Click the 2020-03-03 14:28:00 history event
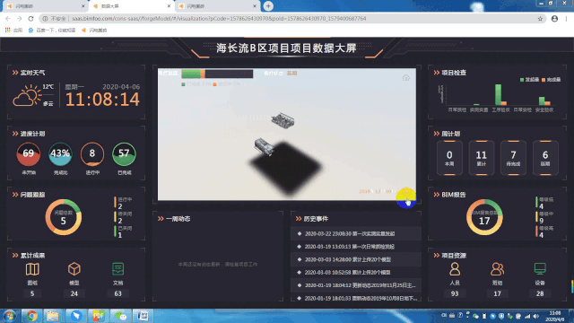This screenshot has height=323, width=574. tap(356, 259)
